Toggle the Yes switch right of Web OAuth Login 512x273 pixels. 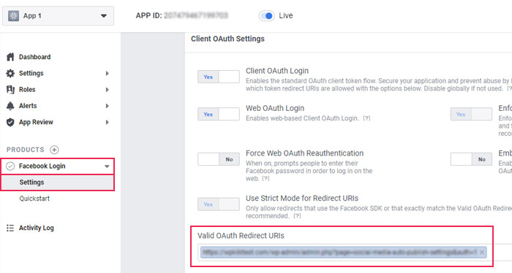pyautogui.click(x=471, y=115)
